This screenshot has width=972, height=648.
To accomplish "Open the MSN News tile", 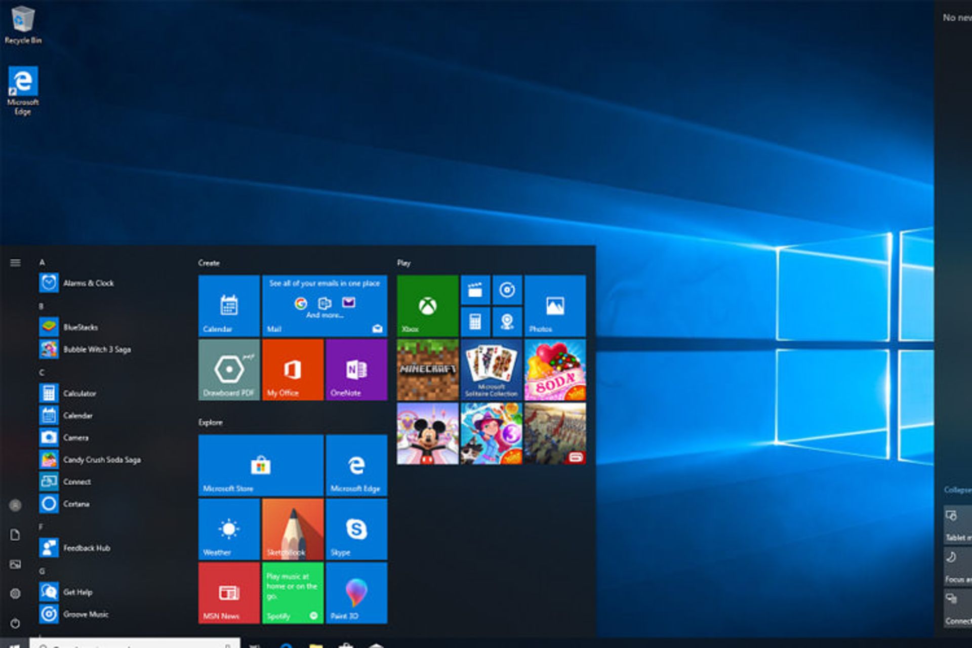I will point(229,593).
